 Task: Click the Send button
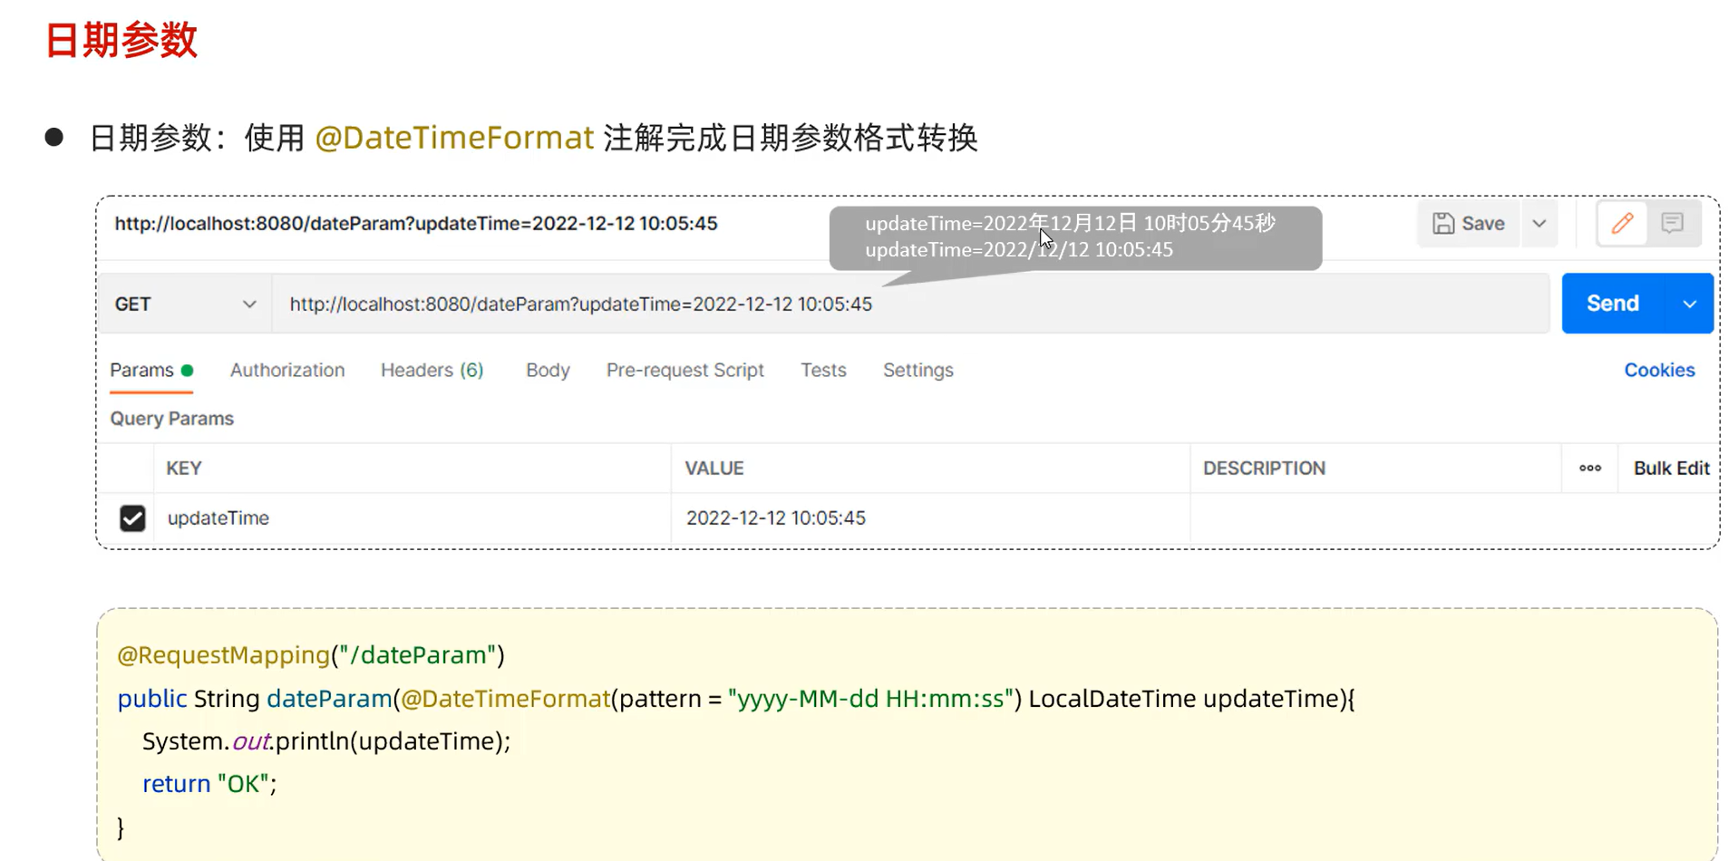click(x=1611, y=304)
